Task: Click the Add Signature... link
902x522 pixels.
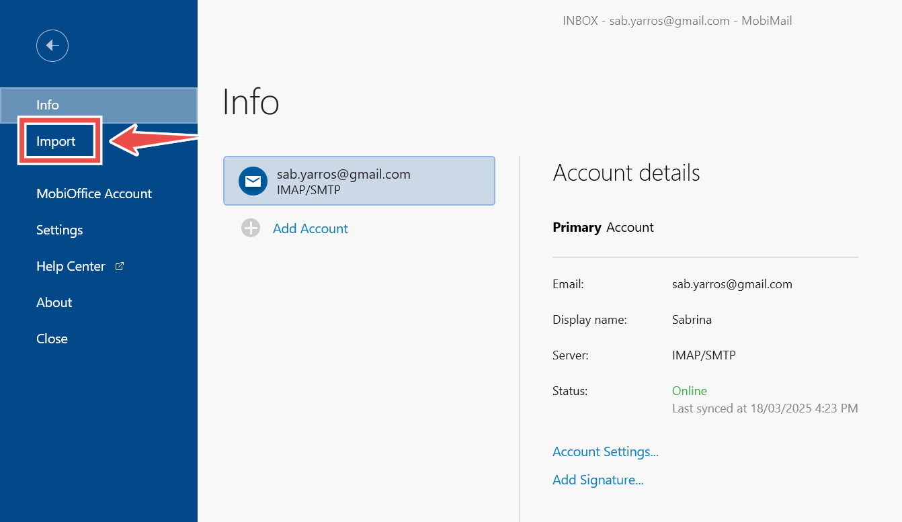Action: [x=598, y=480]
